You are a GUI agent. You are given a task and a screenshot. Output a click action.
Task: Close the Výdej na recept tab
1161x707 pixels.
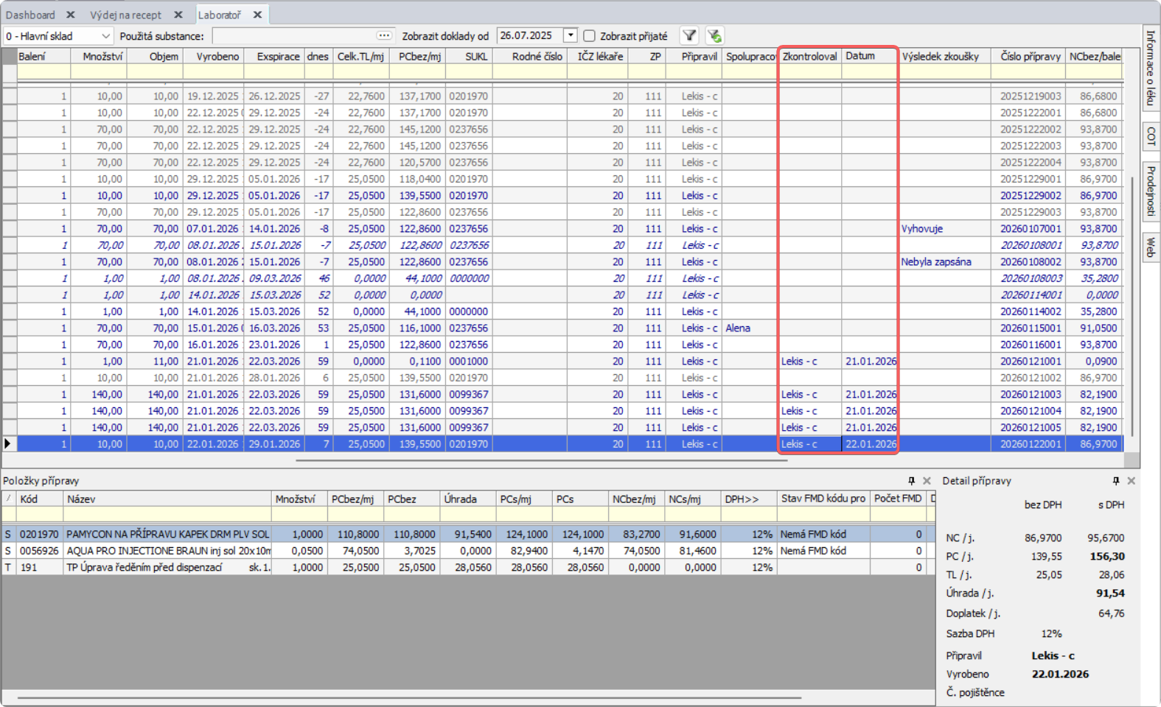(178, 15)
